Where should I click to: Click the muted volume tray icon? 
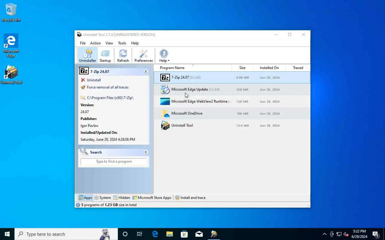[x=346, y=234]
